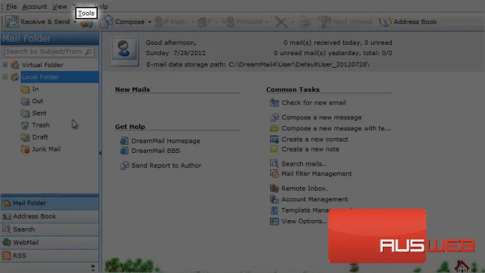The image size is (485, 273).
Task: Open the DreamMail Homepage link
Action: click(166, 141)
